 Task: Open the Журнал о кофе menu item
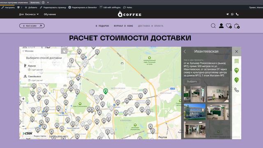(x=123, y=26)
